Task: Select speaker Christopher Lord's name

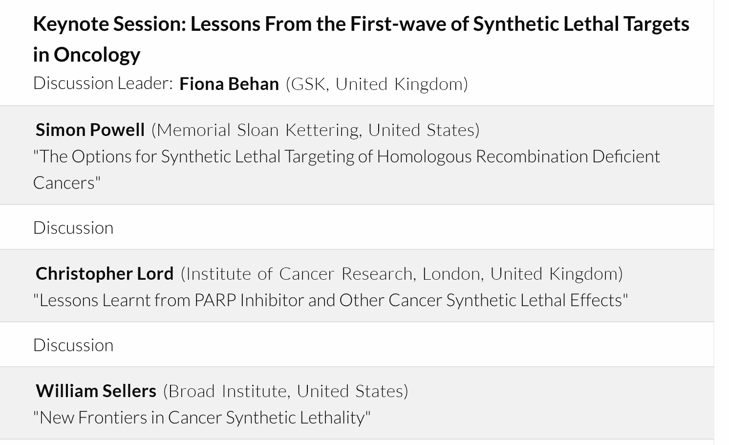Action: coord(105,273)
